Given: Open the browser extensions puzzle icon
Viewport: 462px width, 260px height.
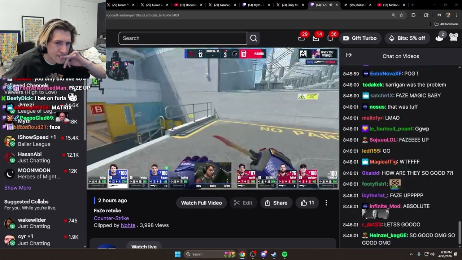Looking at the screenshot, I should (x=414, y=15).
